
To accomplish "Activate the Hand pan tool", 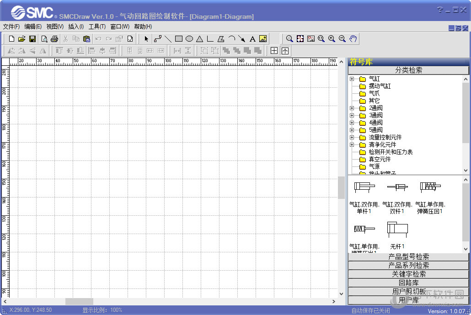I will coord(353,38).
